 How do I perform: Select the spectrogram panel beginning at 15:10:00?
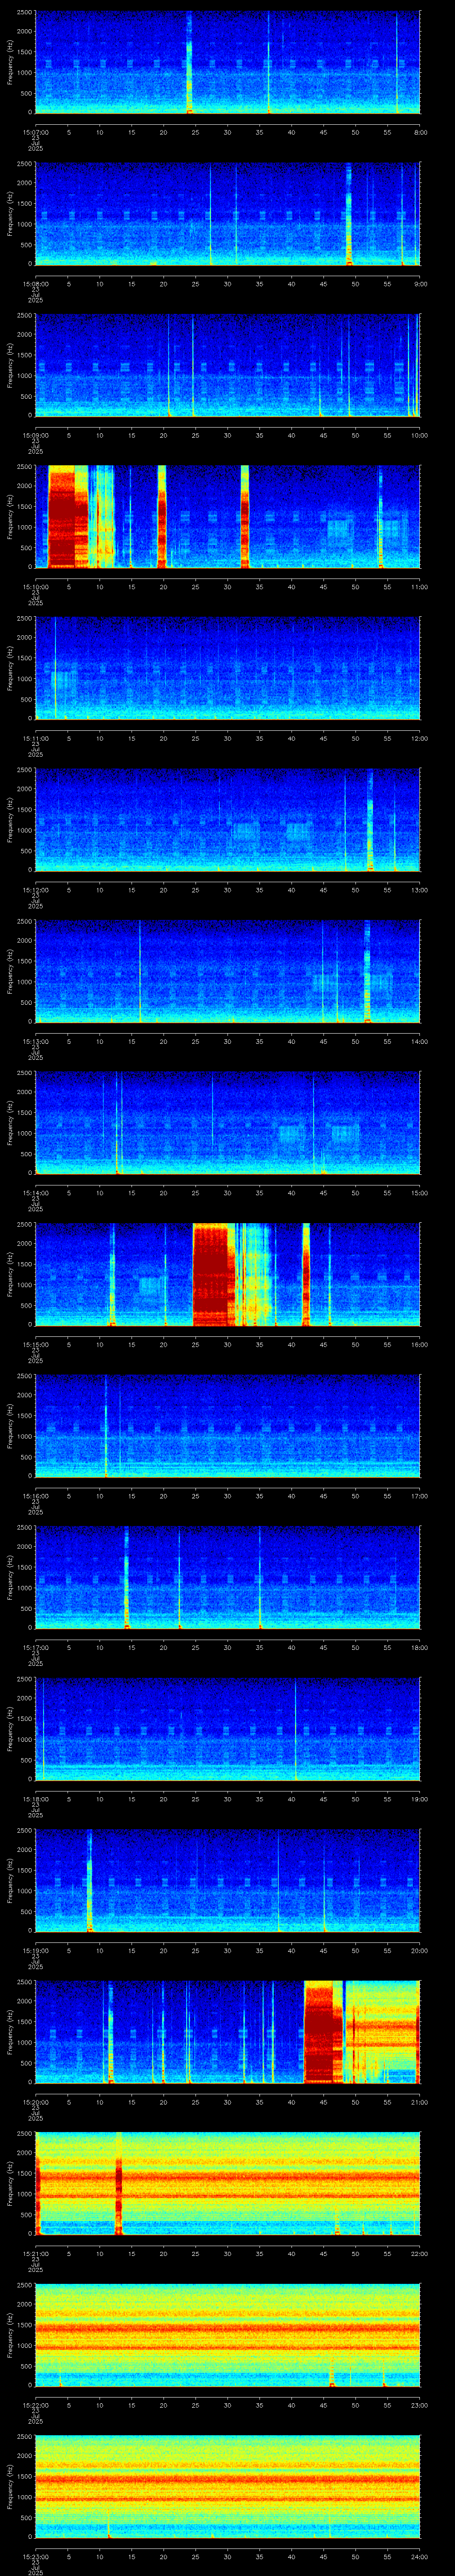pos(227,517)
